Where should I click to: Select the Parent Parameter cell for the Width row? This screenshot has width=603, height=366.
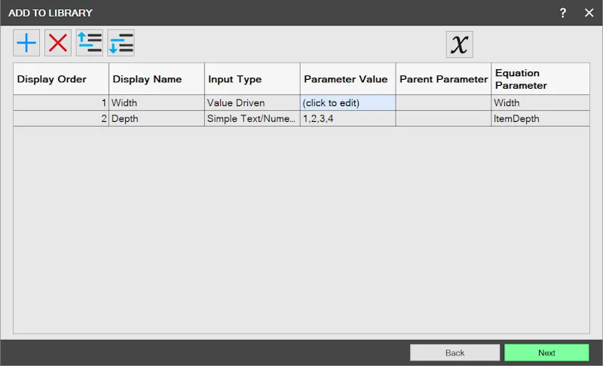pos(443,103)
